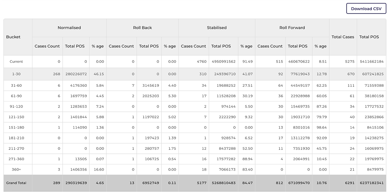Select the Stabilised column group header
The height and width of the screenshot is (195, 390).
point(217,28)
